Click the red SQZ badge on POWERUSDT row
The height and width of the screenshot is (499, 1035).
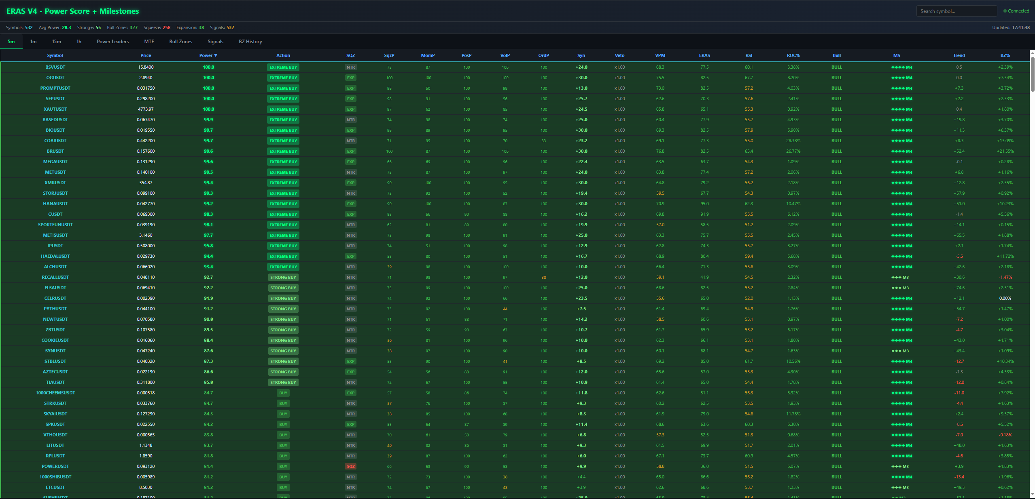coord(351,467)
